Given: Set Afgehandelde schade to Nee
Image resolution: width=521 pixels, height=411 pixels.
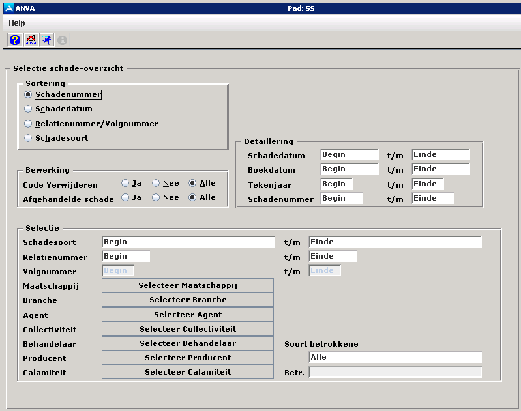Looking at the screenshot, I should 156,198.
